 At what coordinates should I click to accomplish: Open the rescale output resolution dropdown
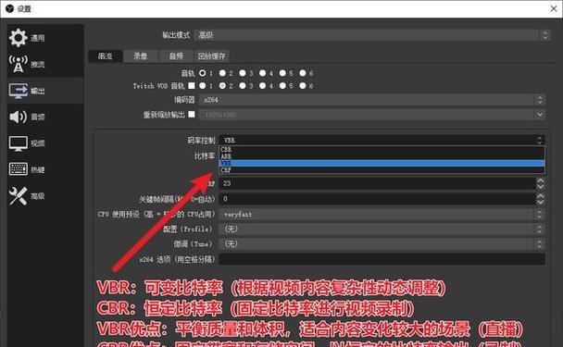coord(372,115)
